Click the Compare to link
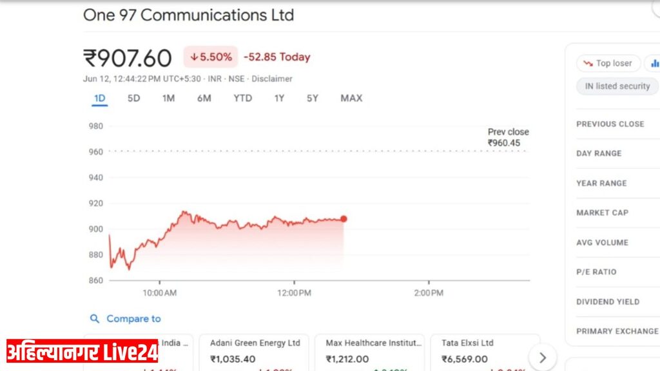Viewport: 660px width, 371px height. pos(133,319)
